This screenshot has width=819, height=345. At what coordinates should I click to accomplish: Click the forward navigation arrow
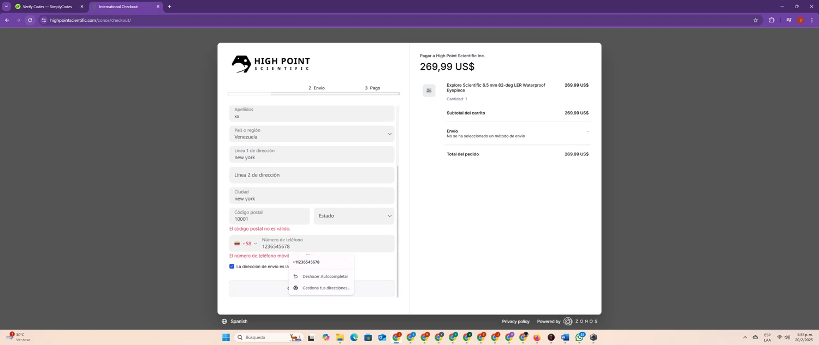point(19,20)
